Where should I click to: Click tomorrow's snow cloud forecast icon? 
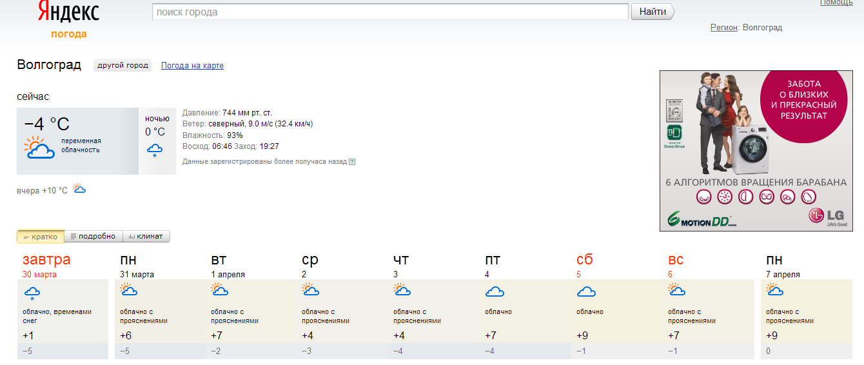pyautogui.click(x=32, y=293)
